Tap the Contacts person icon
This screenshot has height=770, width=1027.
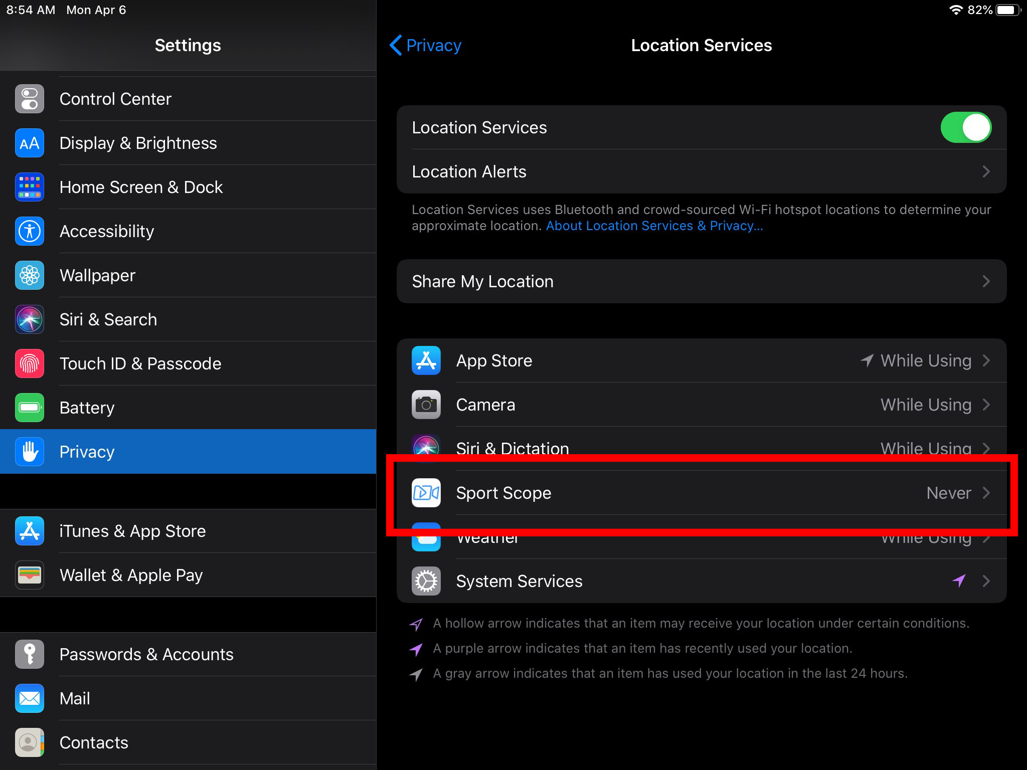point(30,742)
